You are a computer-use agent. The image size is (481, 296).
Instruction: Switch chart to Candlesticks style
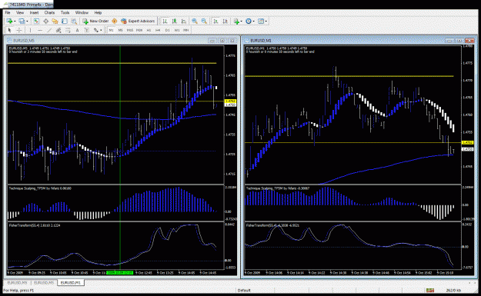coord(174,22)
